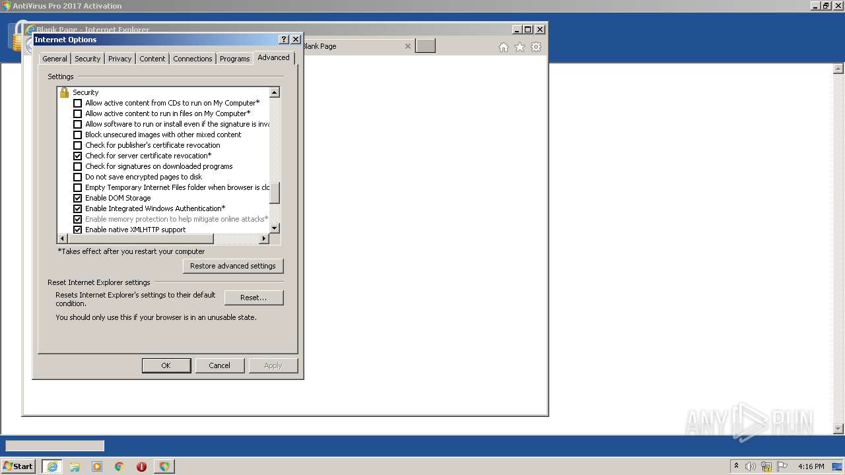
Task: Open Windows Explorer folder in taskbar
Action: [75, 466]
